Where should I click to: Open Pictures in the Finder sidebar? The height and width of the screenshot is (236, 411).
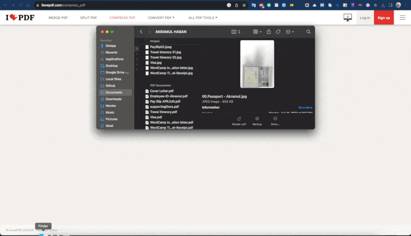(x=115, y=119)
